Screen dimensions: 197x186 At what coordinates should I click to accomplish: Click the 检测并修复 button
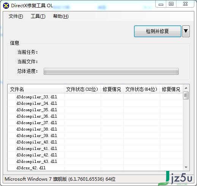[158, 31]
